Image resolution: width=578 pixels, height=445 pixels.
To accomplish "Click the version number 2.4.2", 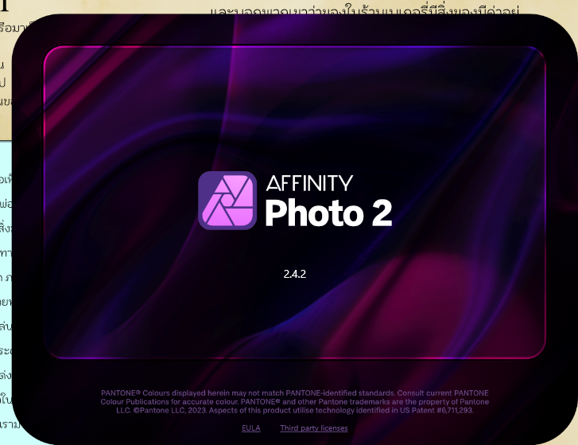I will (294, 274).
